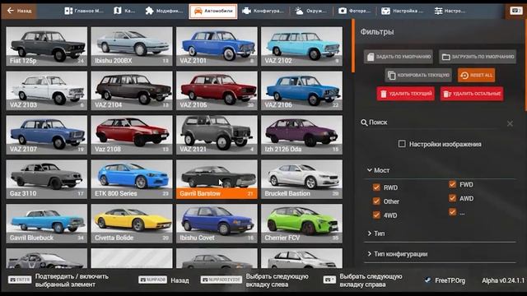Select the Bruckell Bastion thumbnail
This screenshot has width=527, height=296.
301,179
